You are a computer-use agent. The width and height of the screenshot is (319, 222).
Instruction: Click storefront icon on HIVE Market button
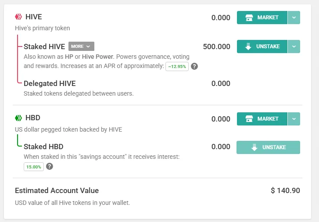point(249,18)
